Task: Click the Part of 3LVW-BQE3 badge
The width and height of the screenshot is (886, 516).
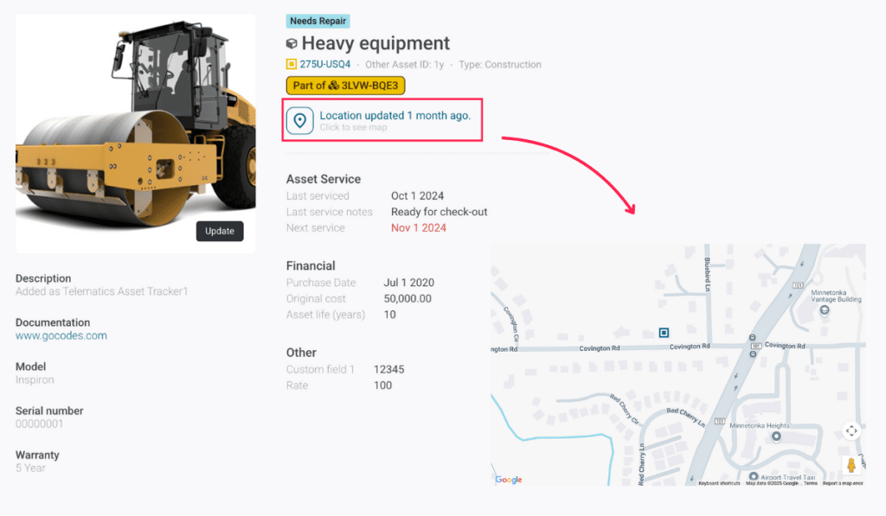Action: (345, 86)
